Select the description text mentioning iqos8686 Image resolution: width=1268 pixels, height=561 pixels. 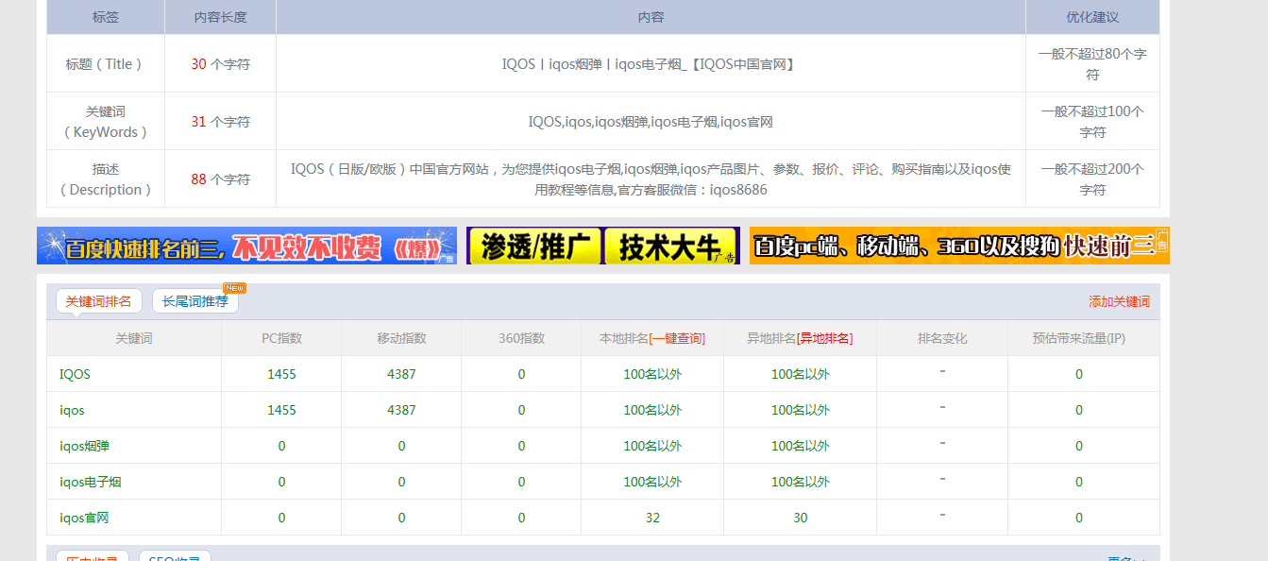tap(651, 179)
